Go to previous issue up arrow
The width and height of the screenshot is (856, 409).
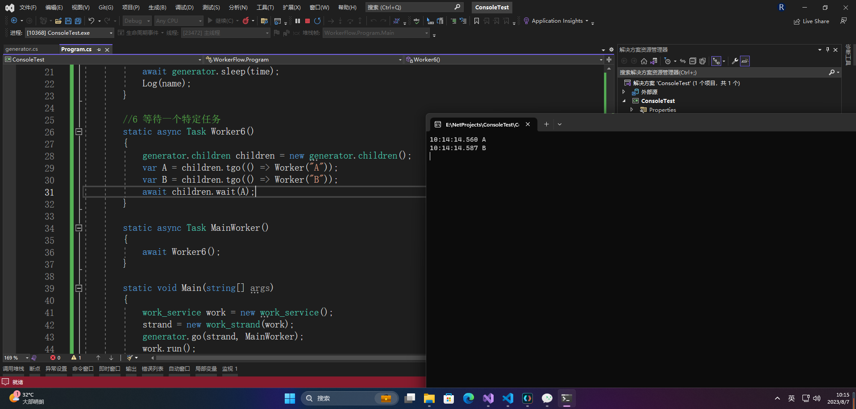pyautogui.click(x=98, y=357)
